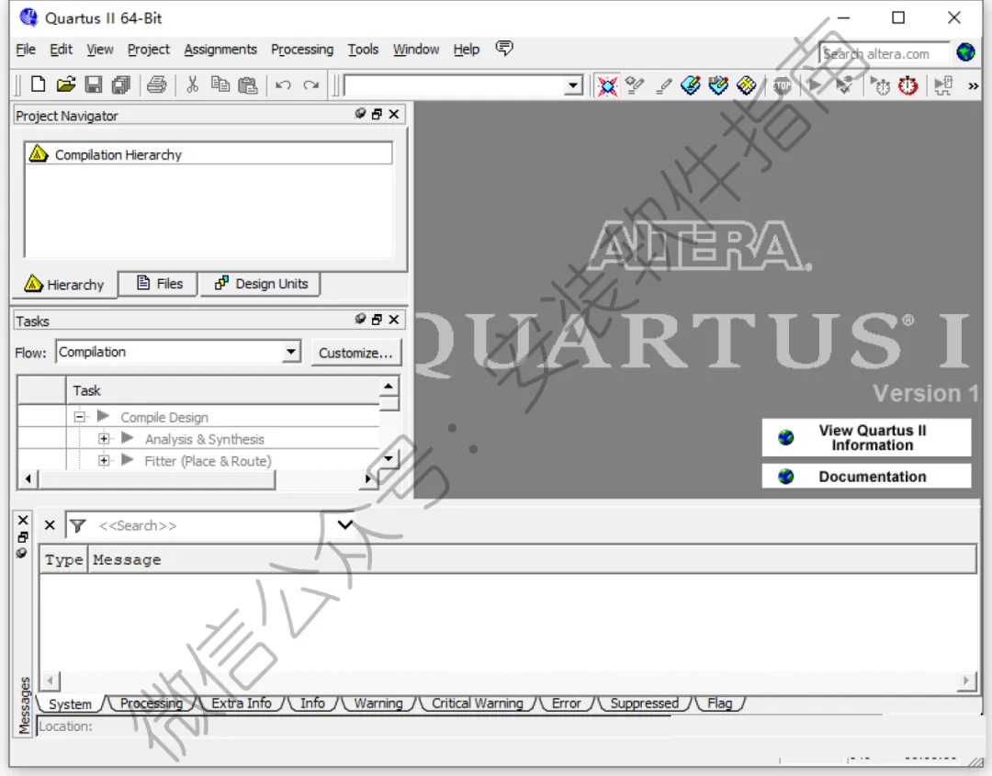Click View Quartus II Information button

point(866,438)
